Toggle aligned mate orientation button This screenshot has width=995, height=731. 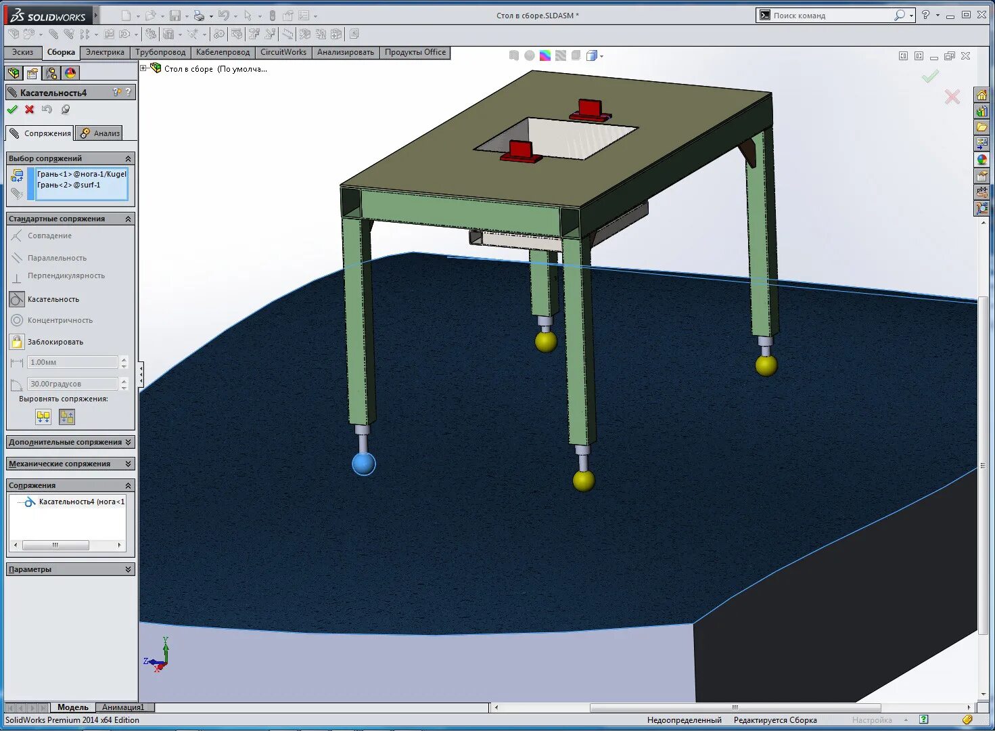click(x=43, y=416)
